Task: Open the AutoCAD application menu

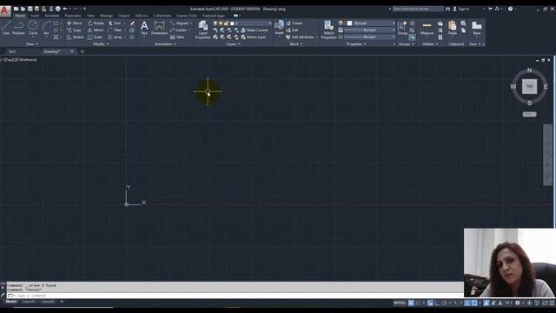Action: tap(5, 10)
